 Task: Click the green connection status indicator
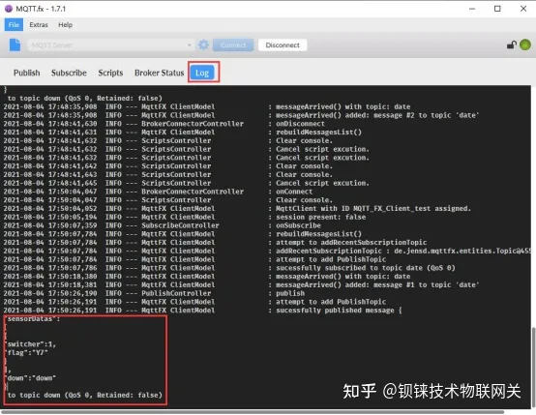(525, 44)
